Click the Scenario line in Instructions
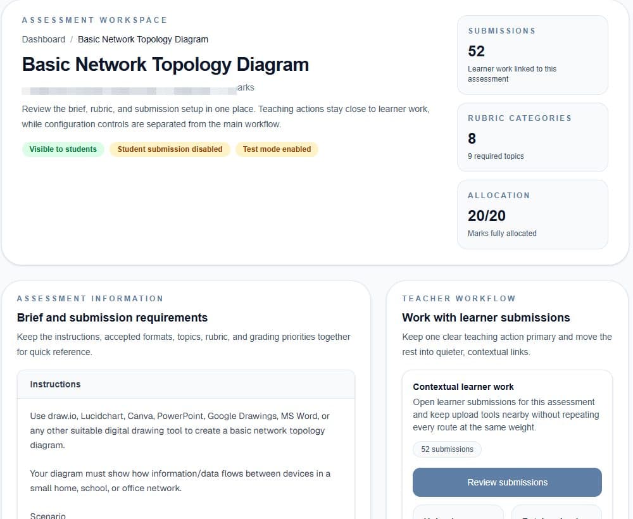Screen dimensions: 633x519 pos(47,515)
